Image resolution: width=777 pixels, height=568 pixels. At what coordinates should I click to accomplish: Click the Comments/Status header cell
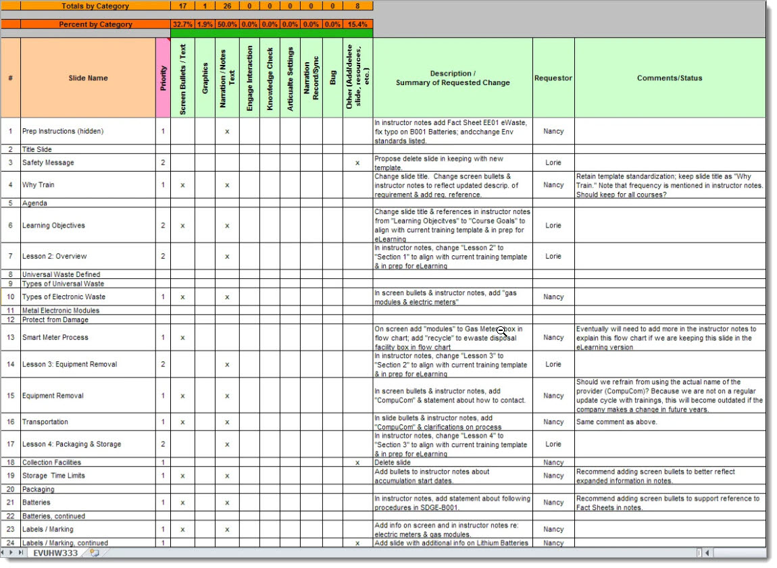click(669, 78)
